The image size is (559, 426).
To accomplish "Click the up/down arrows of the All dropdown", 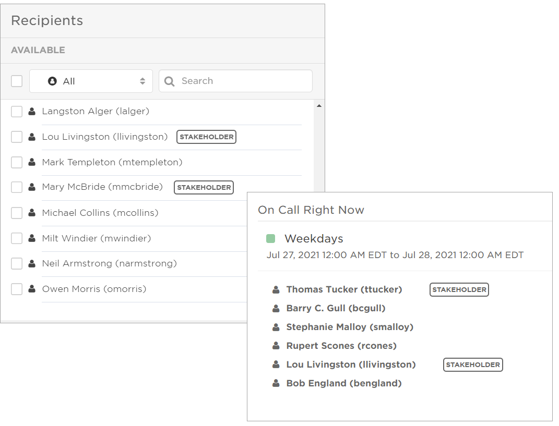I will pos(142,81).
